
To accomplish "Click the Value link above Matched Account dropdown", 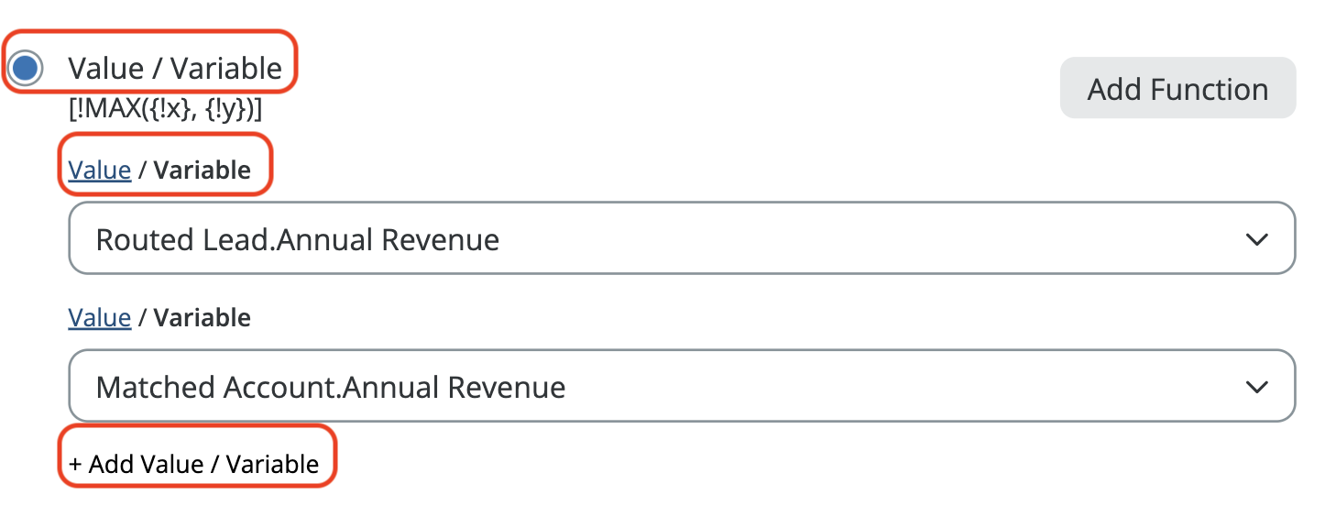I will tap(100, 318).
